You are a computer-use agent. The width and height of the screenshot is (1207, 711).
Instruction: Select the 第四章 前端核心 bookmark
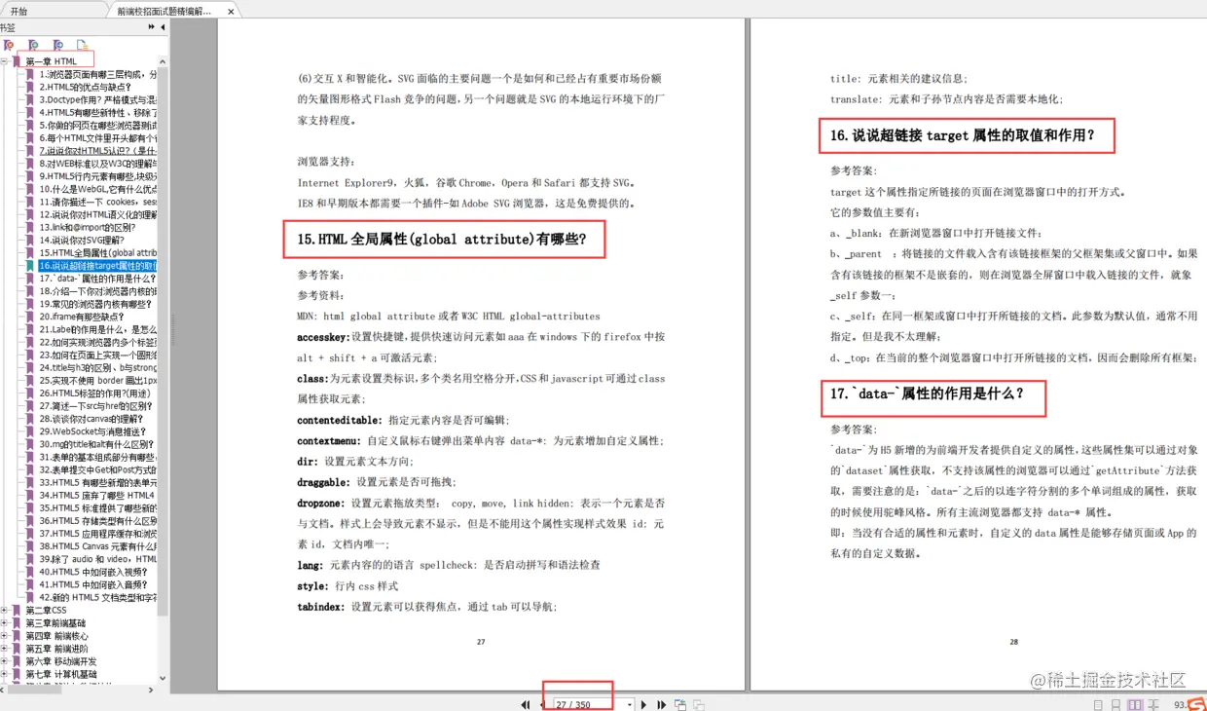(56, 636)
